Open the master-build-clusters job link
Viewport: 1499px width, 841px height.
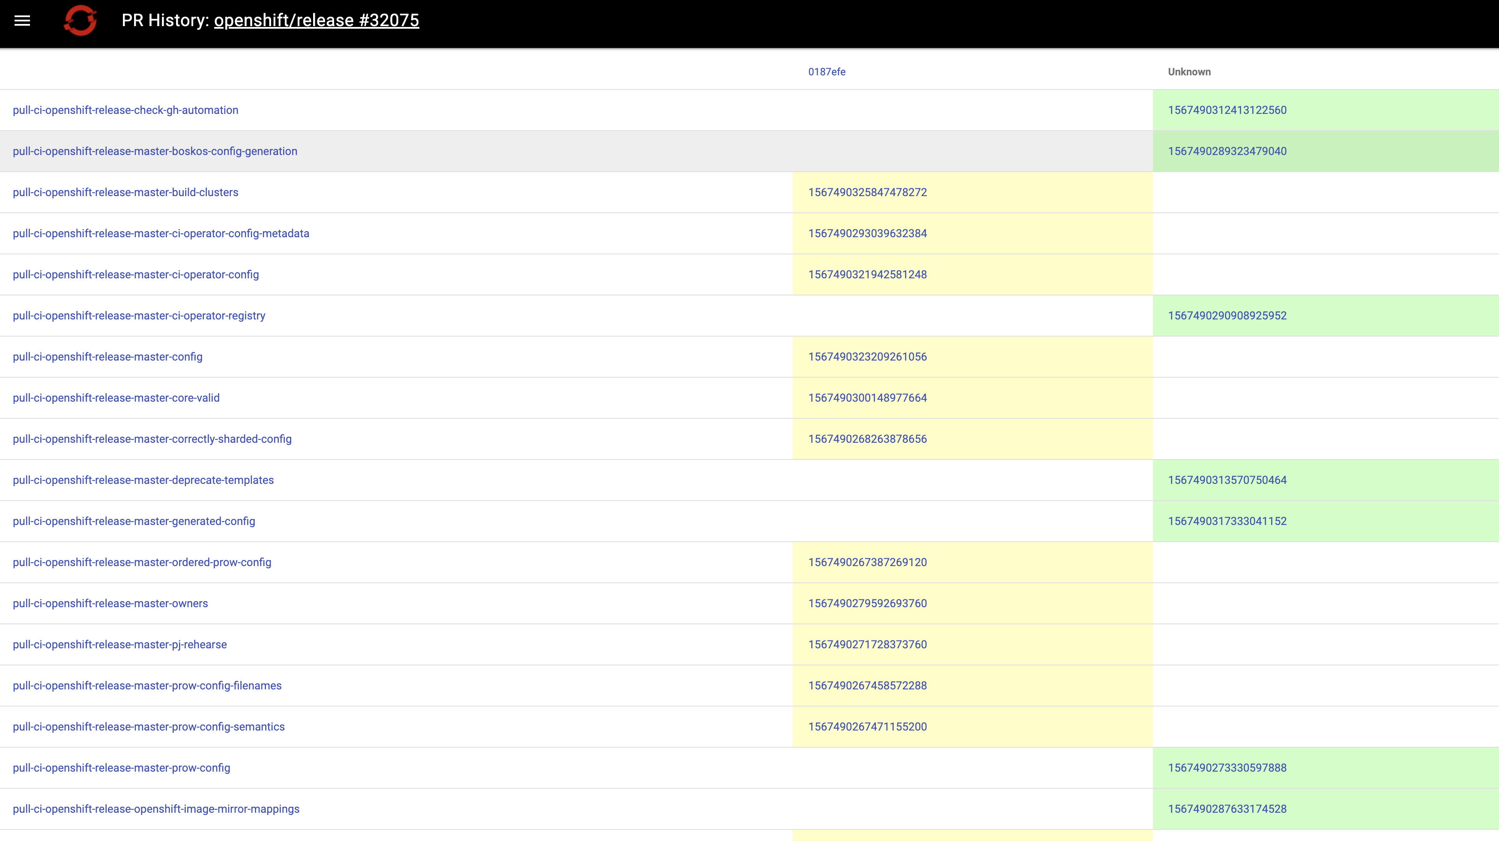(125, 193)
